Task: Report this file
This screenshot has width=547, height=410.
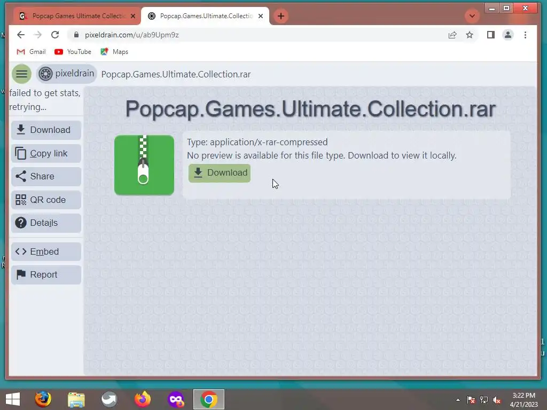Action: point(46,275)
